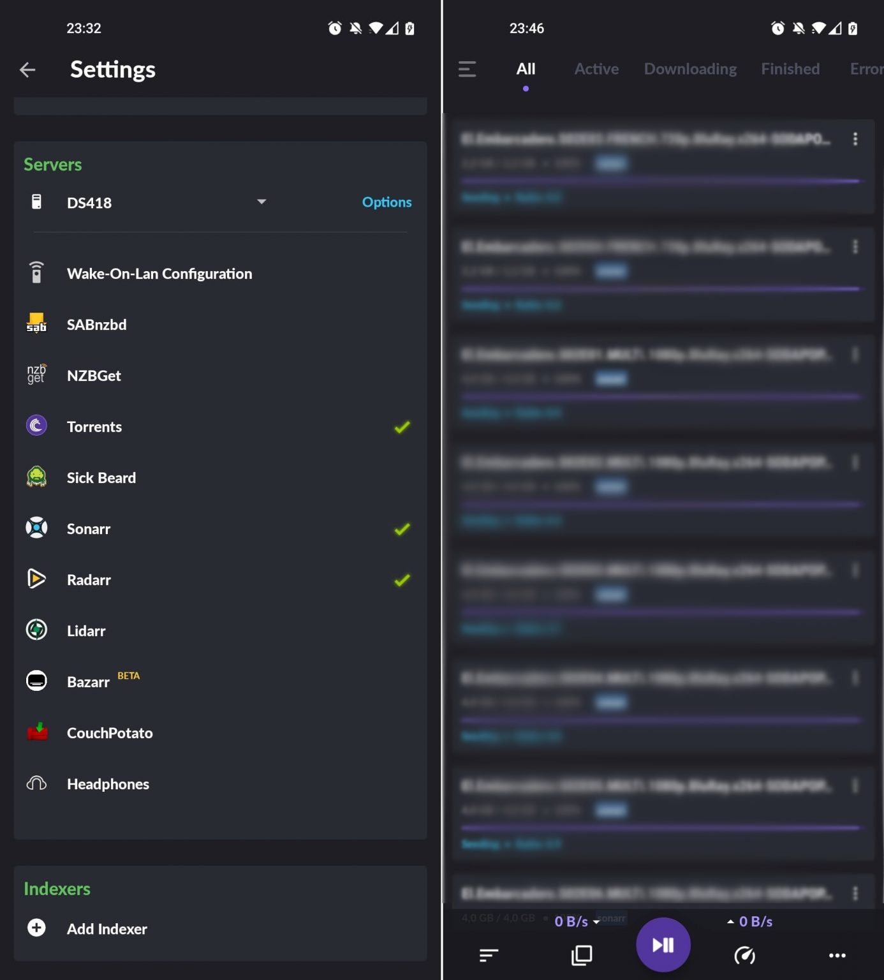Tap the Headphones icon
Viewport: 884px width, 980px height.
36,783
